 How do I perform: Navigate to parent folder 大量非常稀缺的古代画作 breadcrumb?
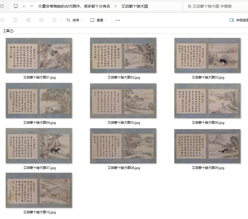point(74,6)
